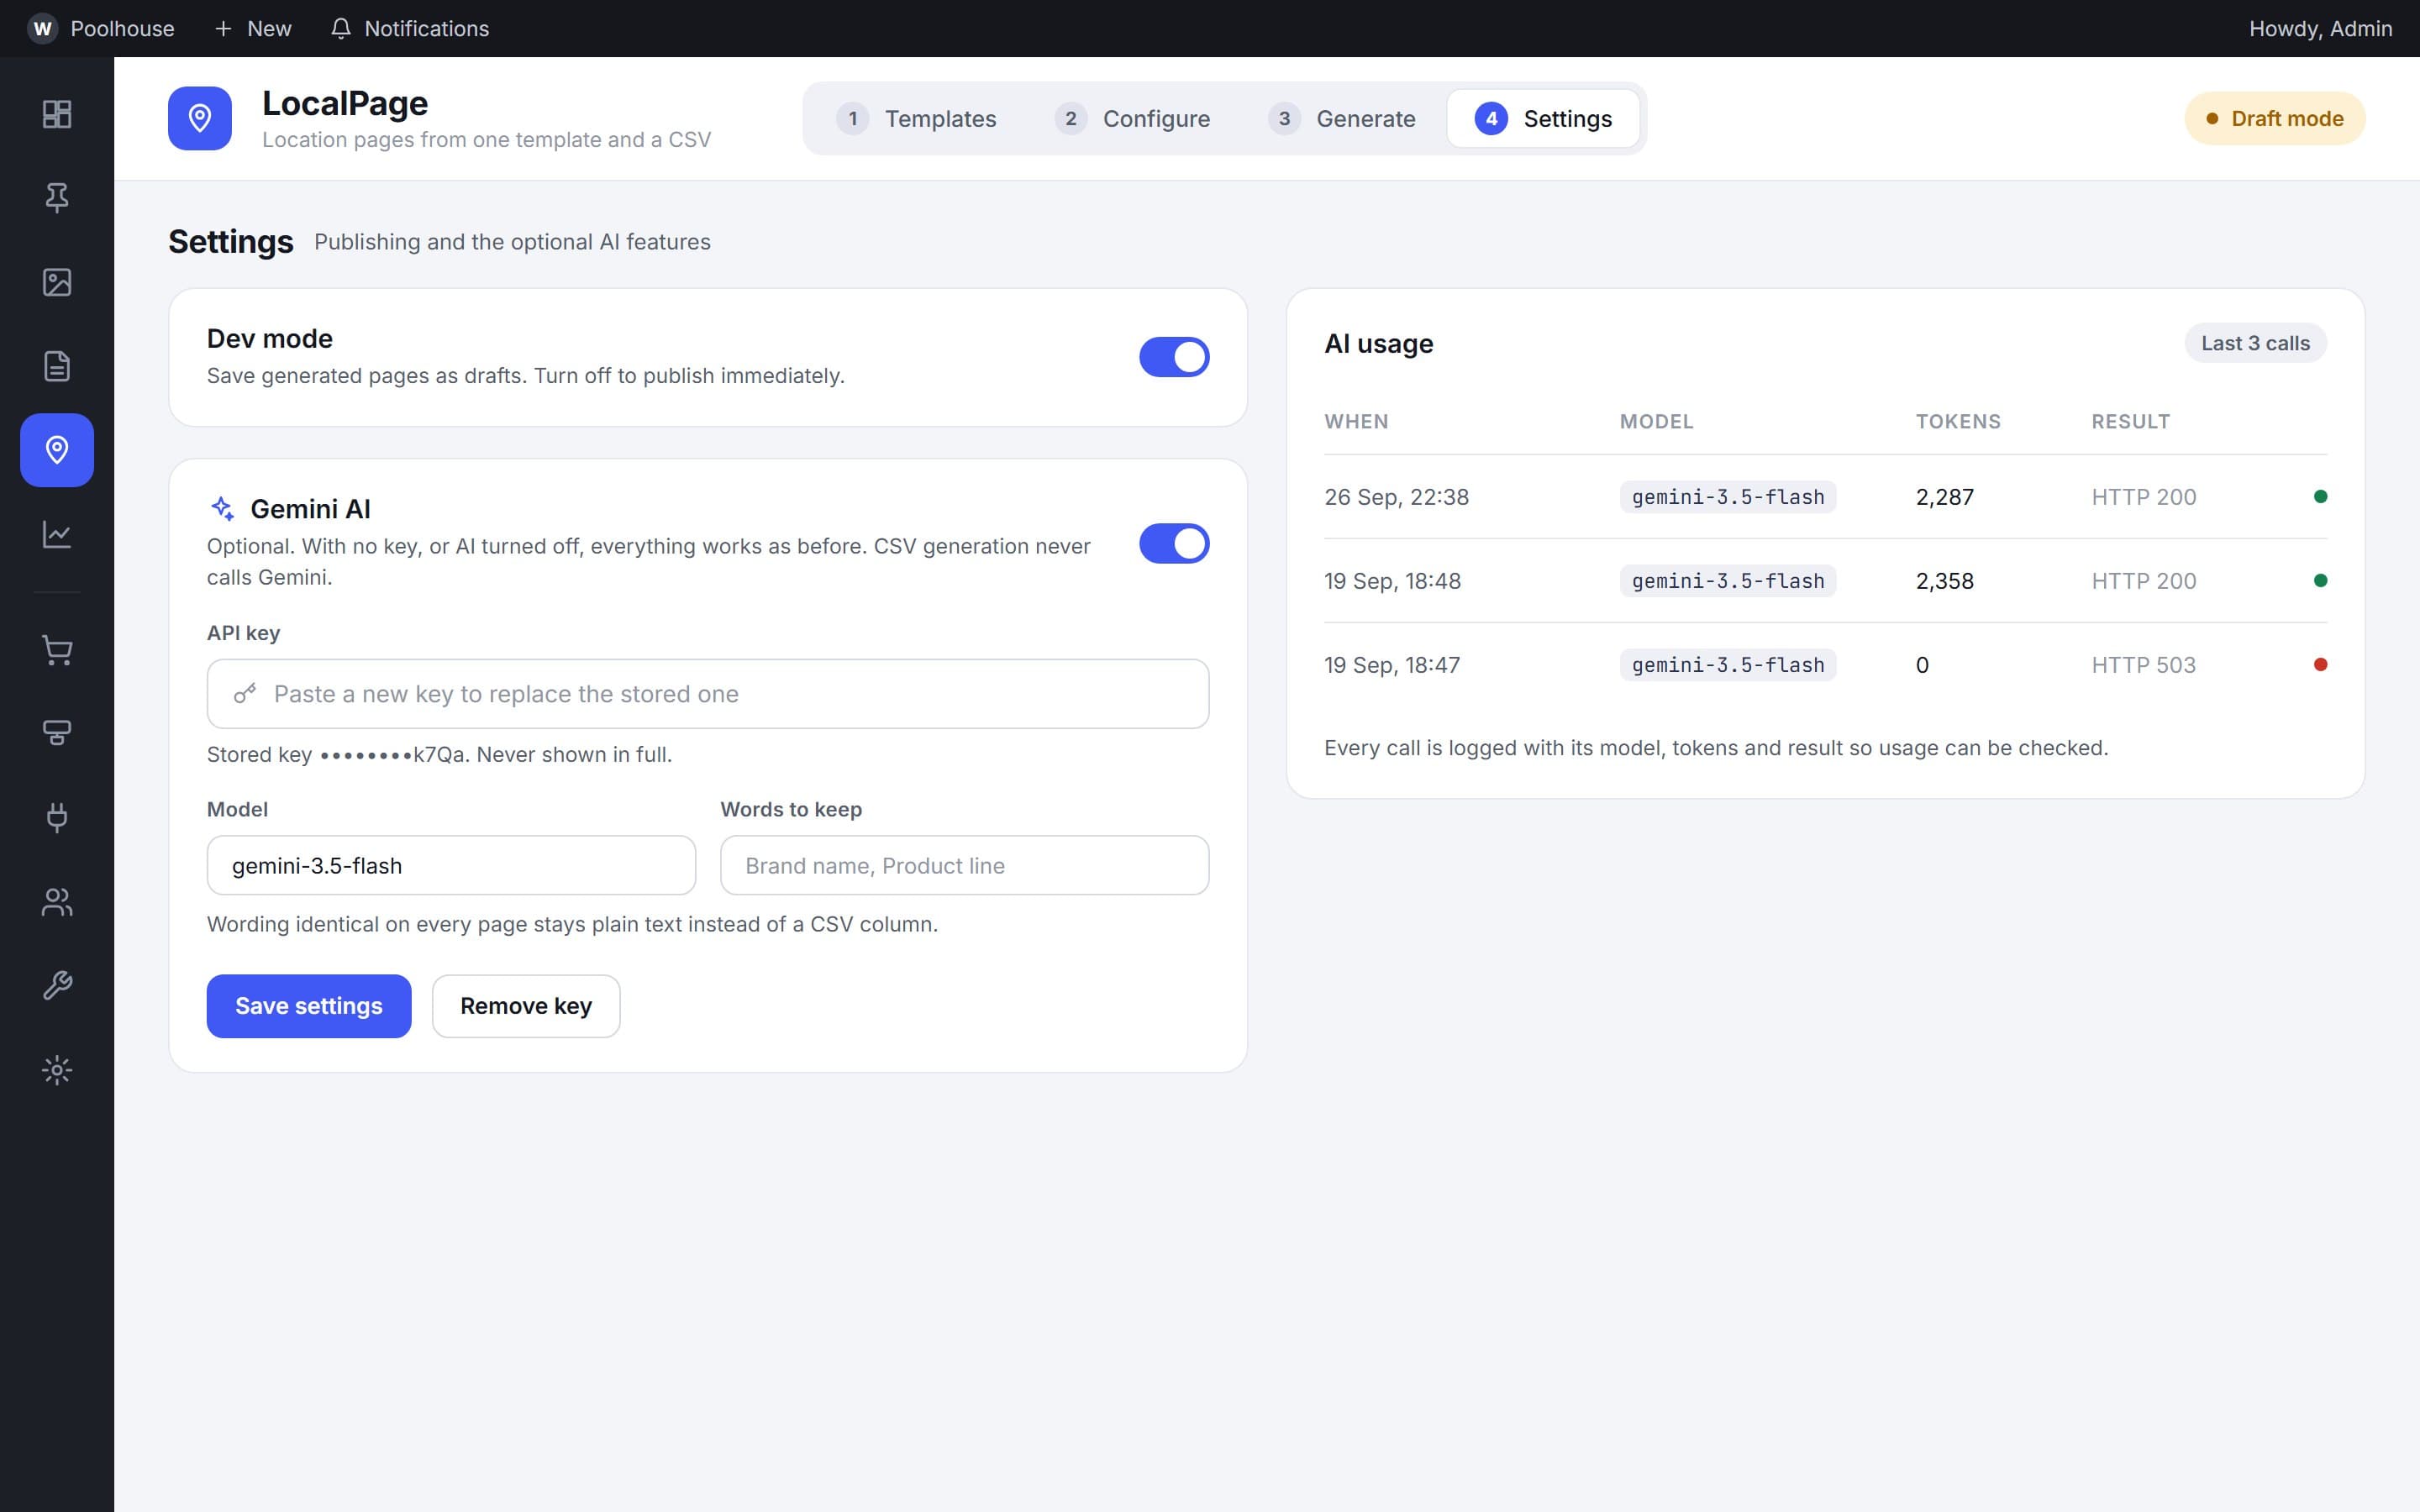Screen dimensions: 2420x1512
Task: Select step 4 Settings tab
Action: [x=1543, y=118]
